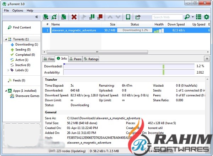This screenshot has width=213, height=156.
Task: Switch to the Files tab
Action: coord(49,59)
